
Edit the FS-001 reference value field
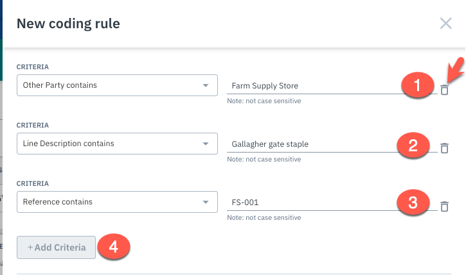(309, 203)
